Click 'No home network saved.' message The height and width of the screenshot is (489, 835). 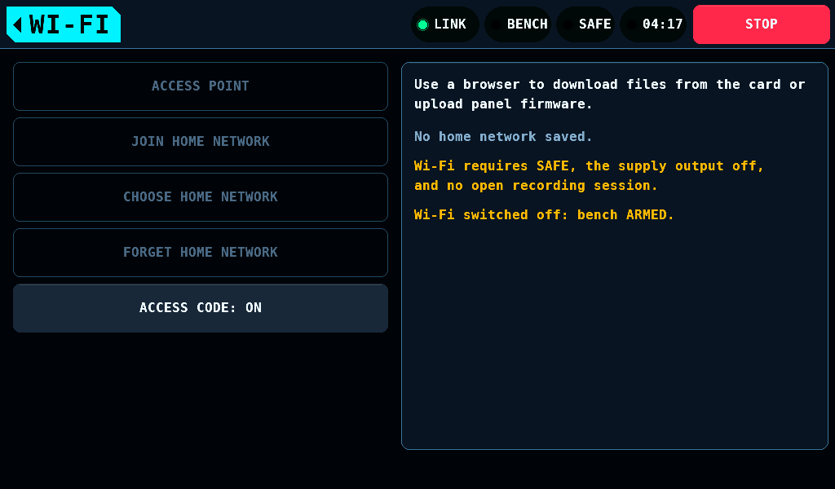[x=503, y=137]
